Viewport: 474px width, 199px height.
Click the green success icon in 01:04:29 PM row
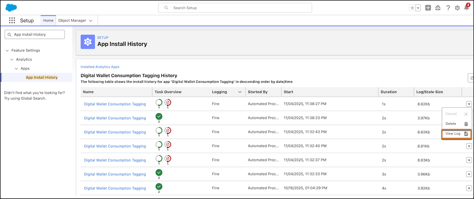(159, 187)
